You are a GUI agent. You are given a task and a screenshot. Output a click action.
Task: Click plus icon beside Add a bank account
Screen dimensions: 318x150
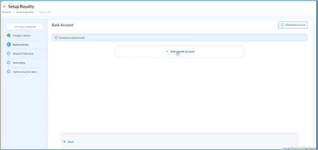[x=167, y=52]
